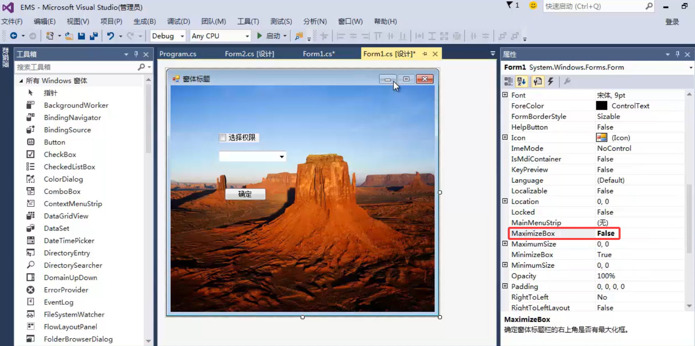The width and height of the screenshot is (695, 346).
Task: Click the Icon property image thumbnail
Action: 602,137
